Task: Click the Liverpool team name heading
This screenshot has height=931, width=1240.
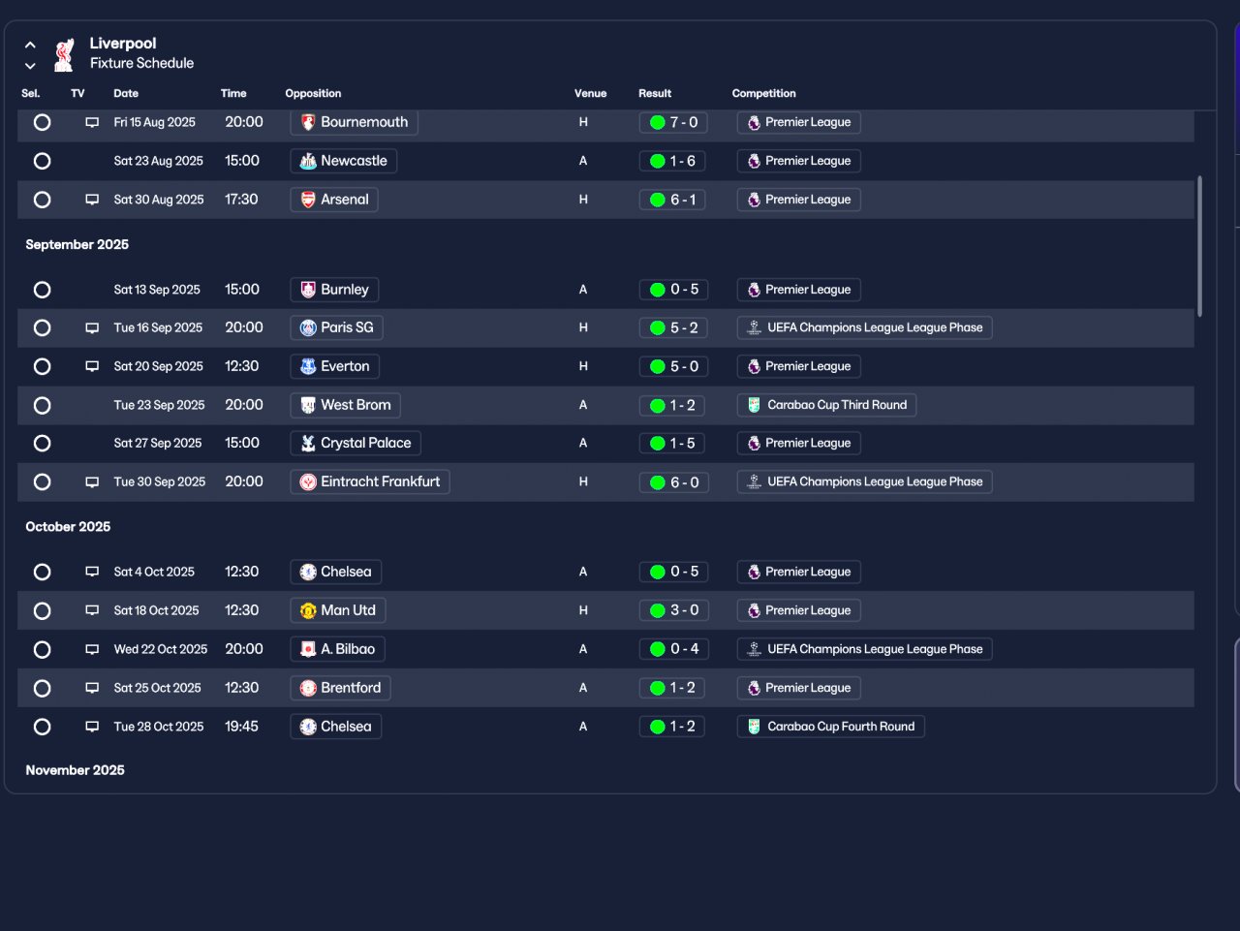Action: tap(123, 44)
